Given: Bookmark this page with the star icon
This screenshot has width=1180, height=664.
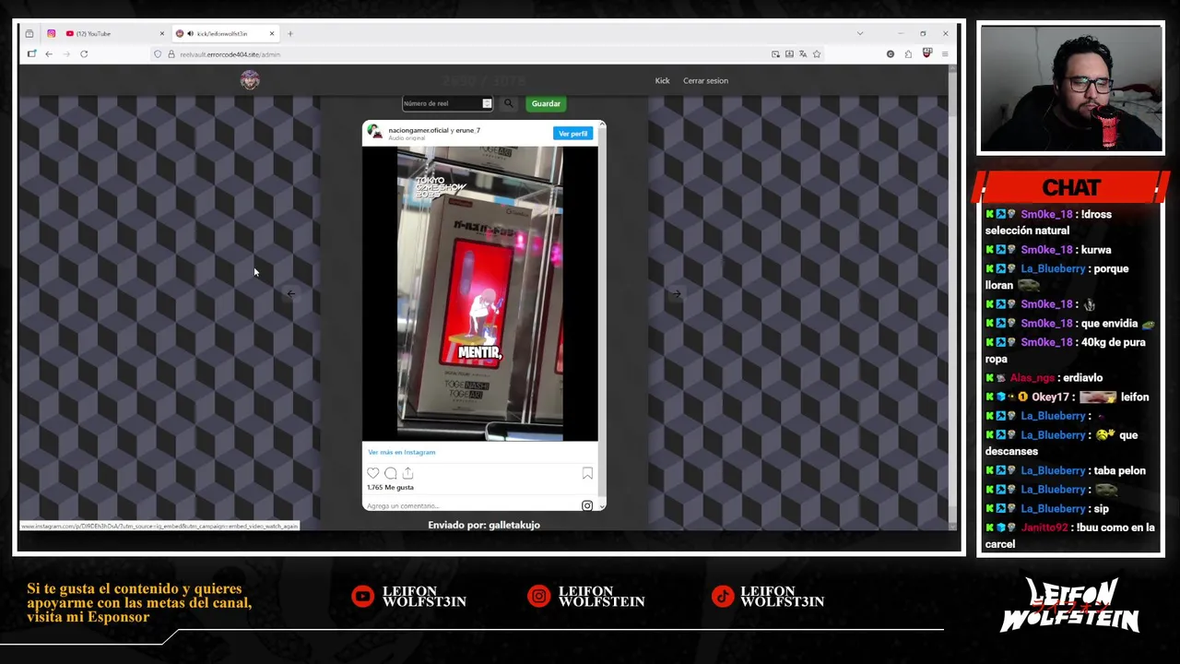Looking at the screenshot, I should pyautogui.click(x=817, y=54).
